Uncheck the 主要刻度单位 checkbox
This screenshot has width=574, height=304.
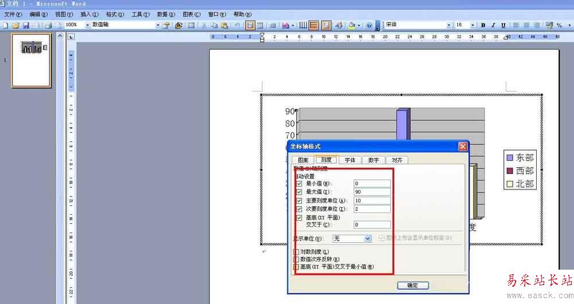pyautogui.click(x=299, y=201)
